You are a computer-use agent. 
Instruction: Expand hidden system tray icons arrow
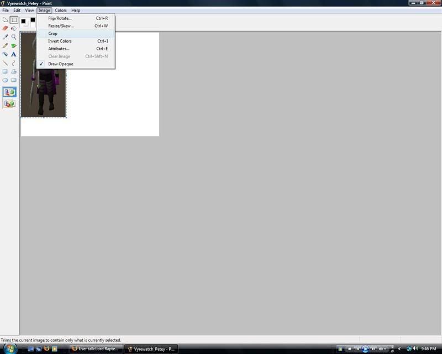click(399, 349)
